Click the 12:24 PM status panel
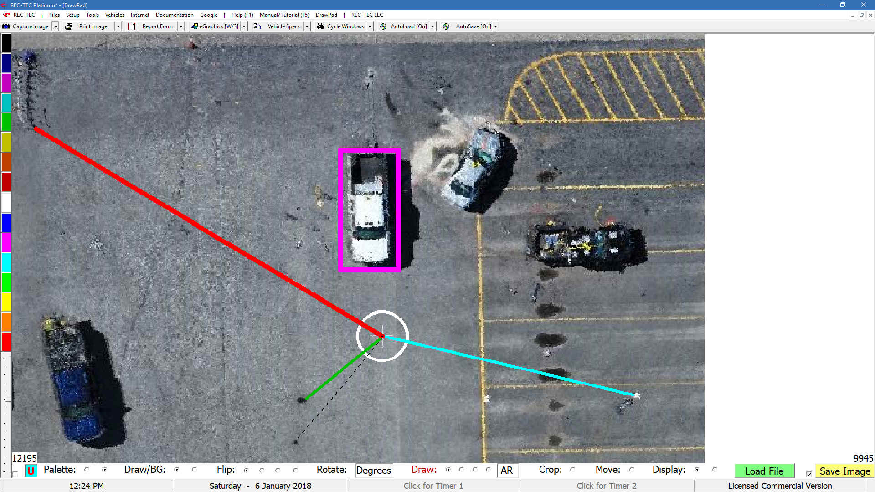875x492 pixels. coord(87,486)
